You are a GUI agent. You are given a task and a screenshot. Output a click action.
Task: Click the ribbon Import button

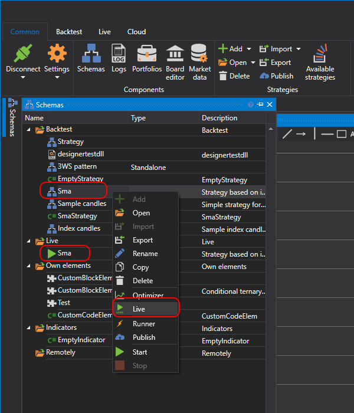tap(276, 49)
